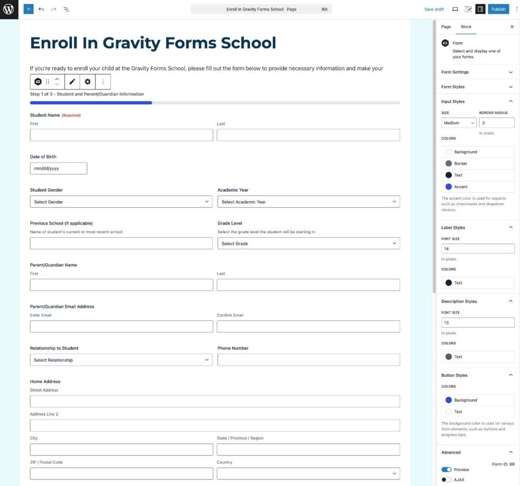Collapse the Label Styles panel

pyautogui.click(x=477, y=228)
